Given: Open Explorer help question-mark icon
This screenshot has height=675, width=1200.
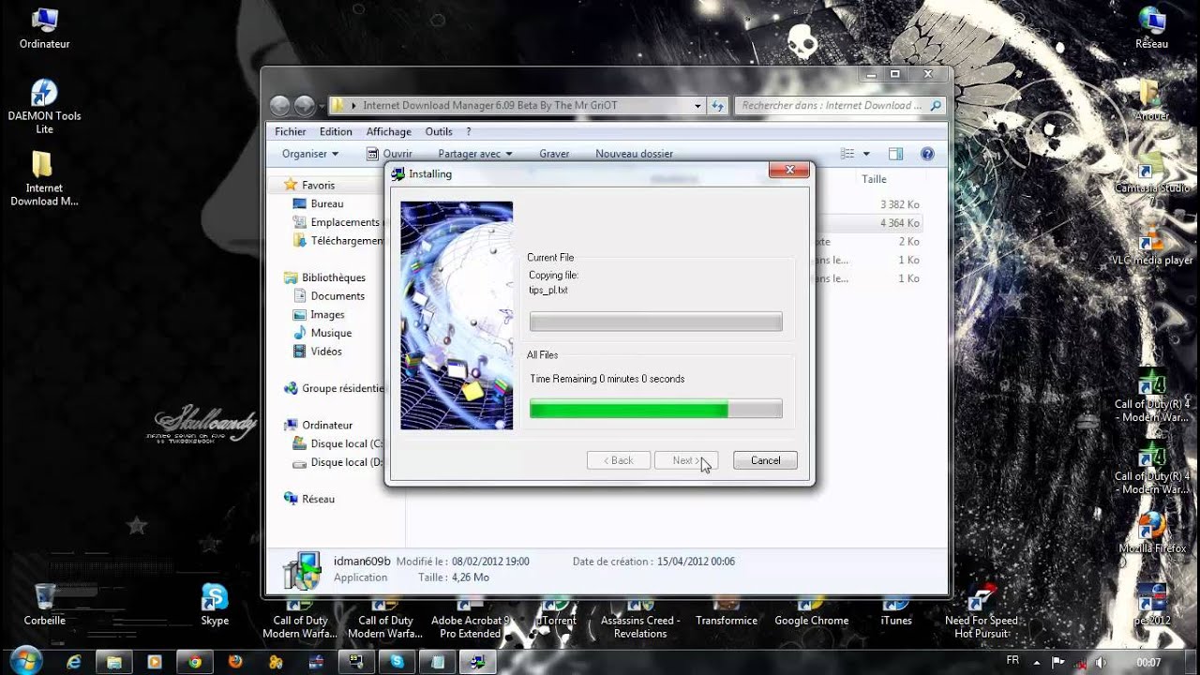Looking at the screenshot, I should coord(927,154).
